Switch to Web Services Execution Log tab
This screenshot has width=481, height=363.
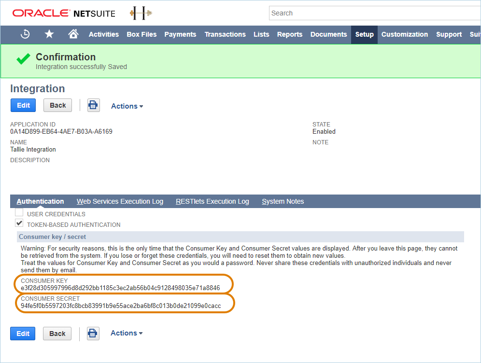coord(120,201)
